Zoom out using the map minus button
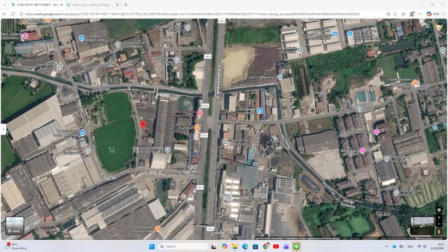 439,223
